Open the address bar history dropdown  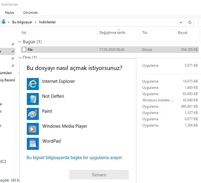(x=181, y=22)
